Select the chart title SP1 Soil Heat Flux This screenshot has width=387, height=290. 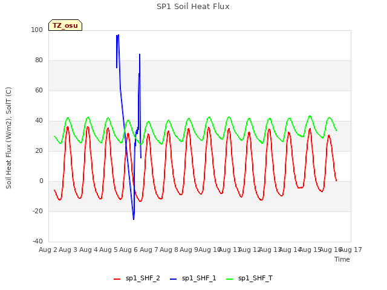(x=193, y=7)
